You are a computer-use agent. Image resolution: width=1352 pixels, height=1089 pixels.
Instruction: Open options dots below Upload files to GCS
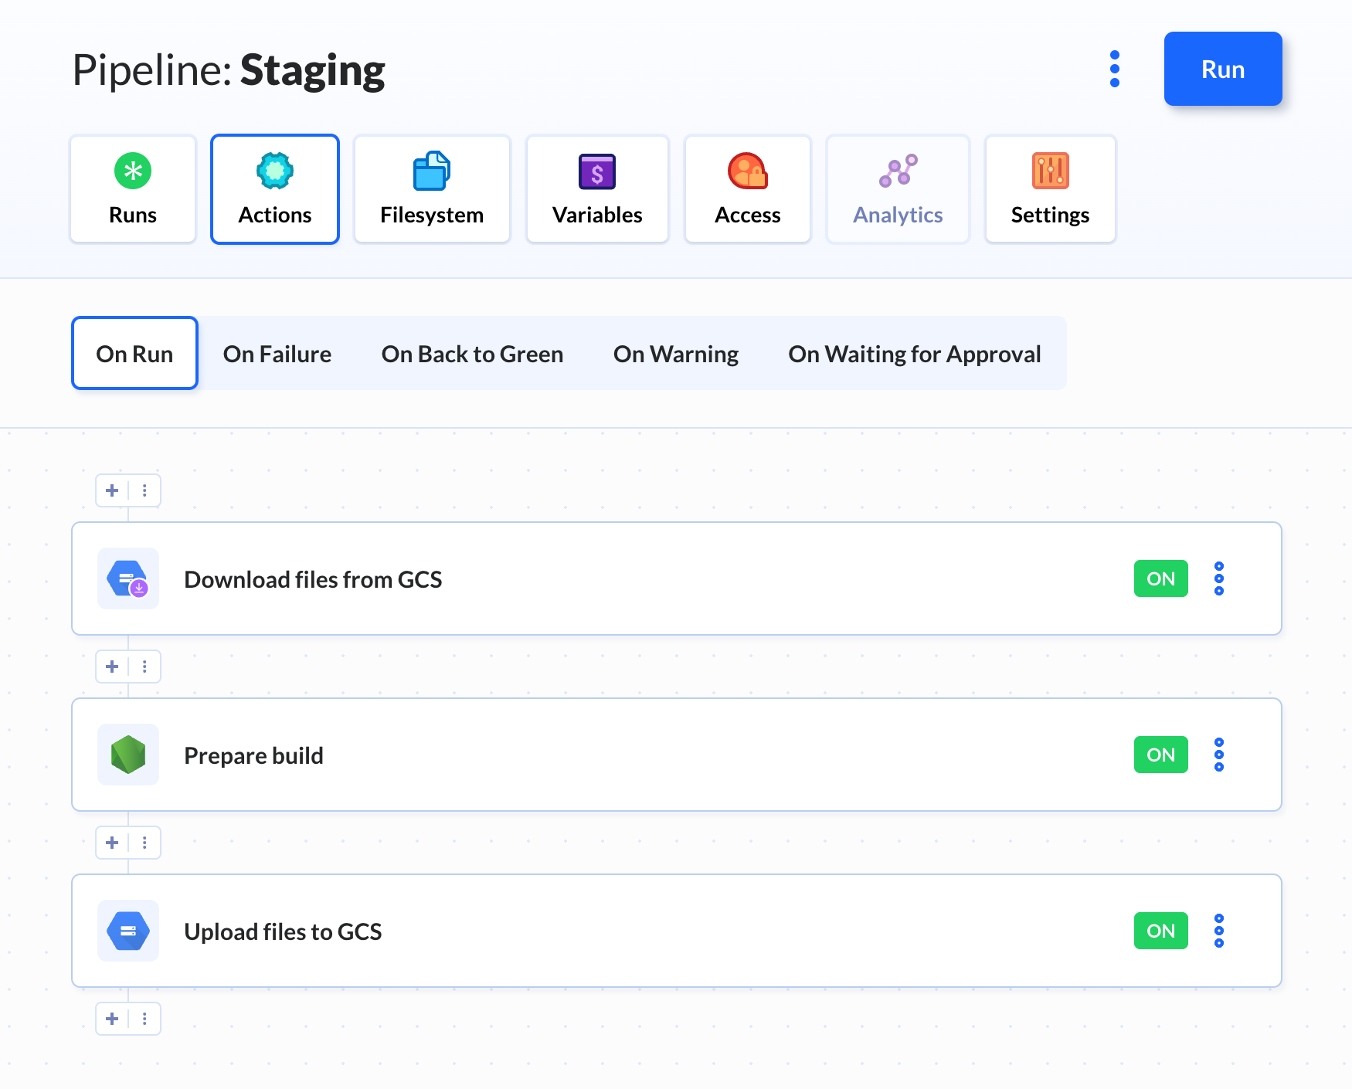click(144, 1019)
